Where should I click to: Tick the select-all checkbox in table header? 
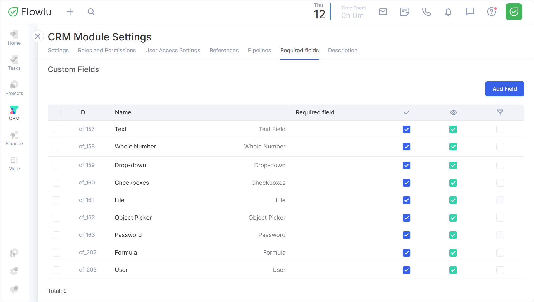(57, 112)
